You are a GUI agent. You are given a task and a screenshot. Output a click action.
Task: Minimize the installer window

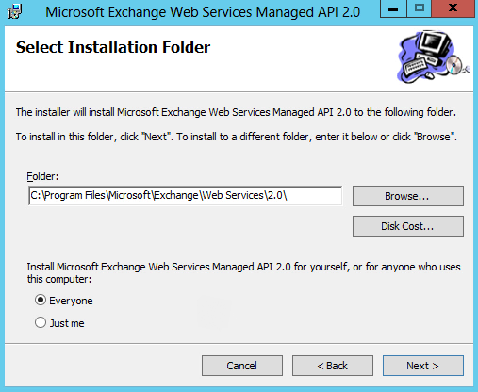(x=393, y=8)
